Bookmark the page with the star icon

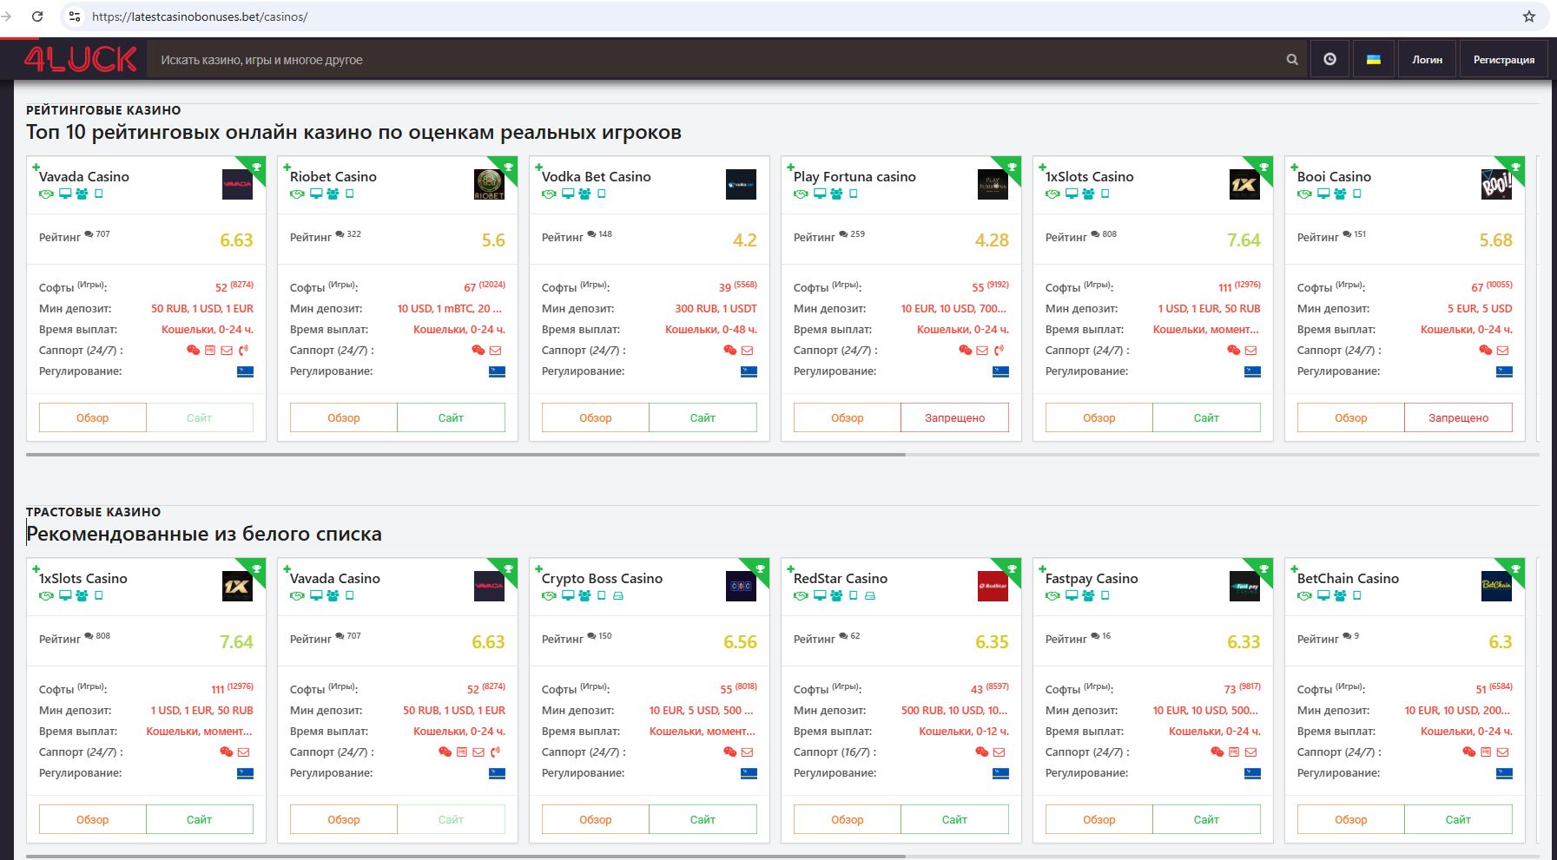(x=1529, y=16)
